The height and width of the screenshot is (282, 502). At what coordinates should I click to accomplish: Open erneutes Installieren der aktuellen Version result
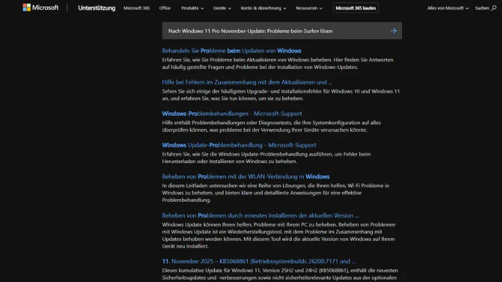click(x=260, y=215)
